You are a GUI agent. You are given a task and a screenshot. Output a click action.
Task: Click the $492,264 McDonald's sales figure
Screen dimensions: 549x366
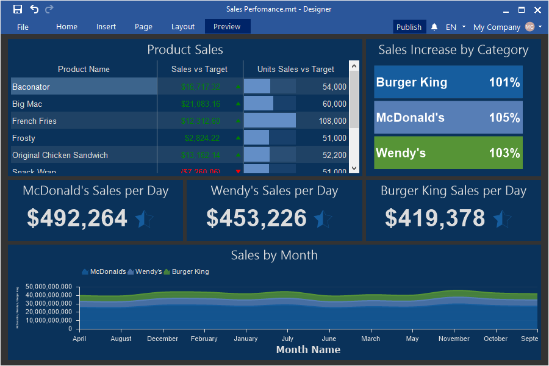point(77,218)
